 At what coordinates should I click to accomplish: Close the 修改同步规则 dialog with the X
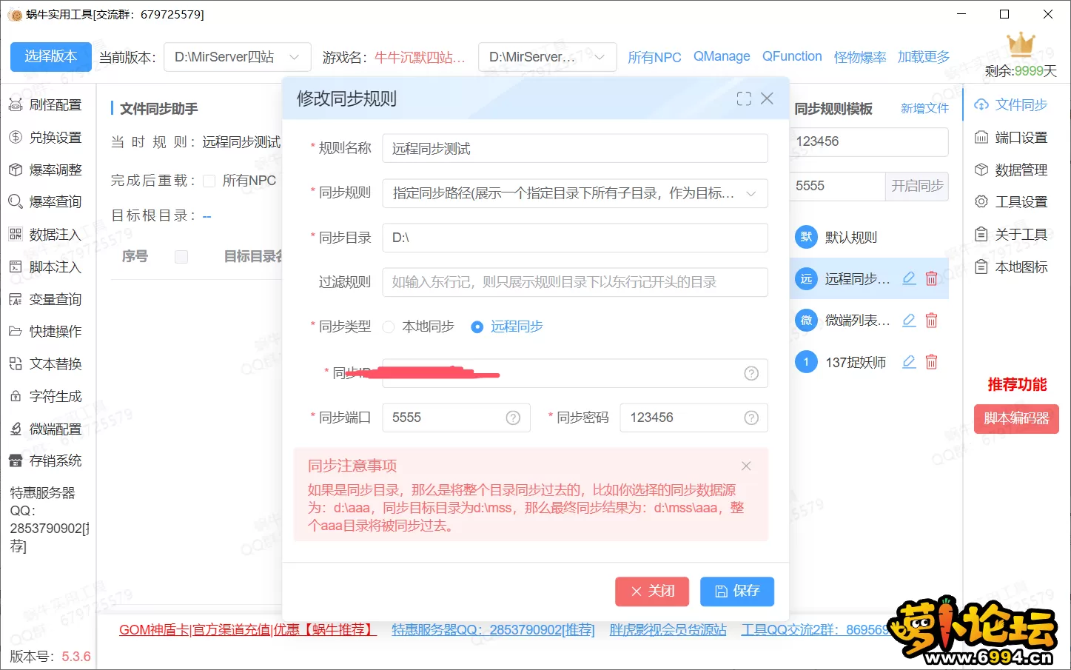(x=768, y=98)
